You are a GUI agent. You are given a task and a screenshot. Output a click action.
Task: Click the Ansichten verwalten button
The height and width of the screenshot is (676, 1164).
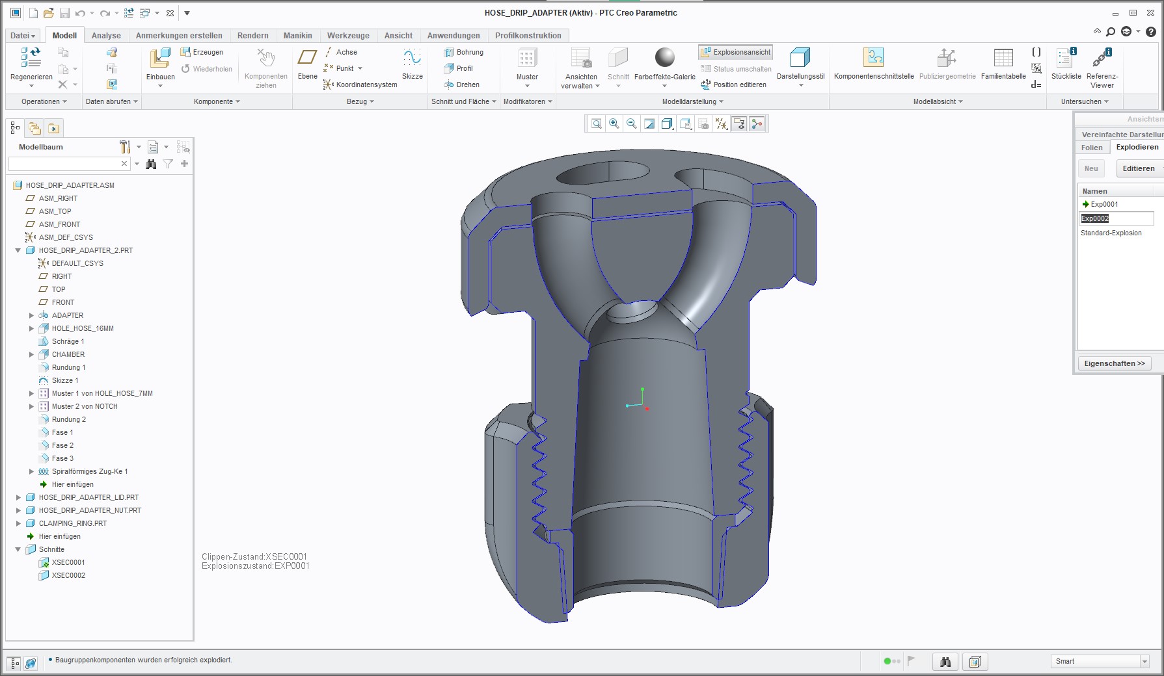coord(580,68)
